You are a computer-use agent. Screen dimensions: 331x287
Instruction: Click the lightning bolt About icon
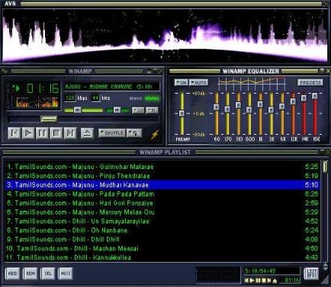(155, 135)
